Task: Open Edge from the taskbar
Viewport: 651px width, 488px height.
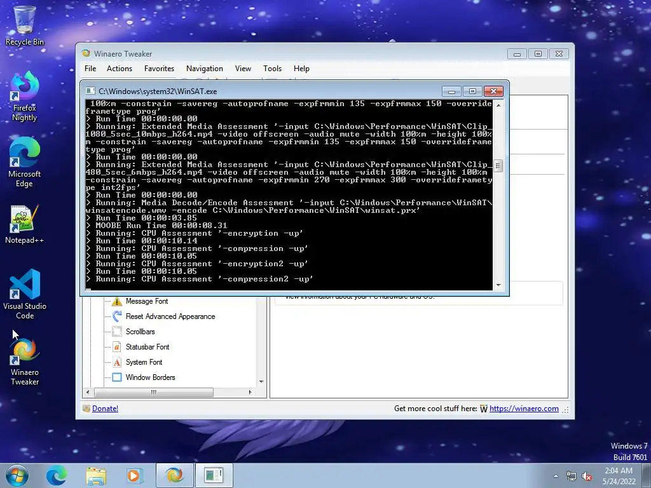Action: 57,475
